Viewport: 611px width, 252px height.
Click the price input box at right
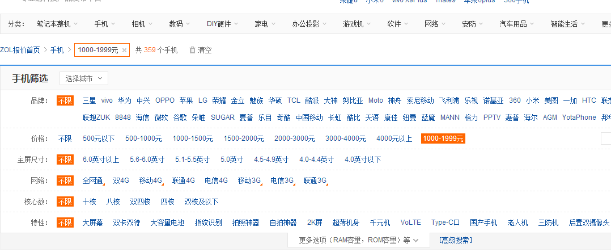[x=606, y=138]
